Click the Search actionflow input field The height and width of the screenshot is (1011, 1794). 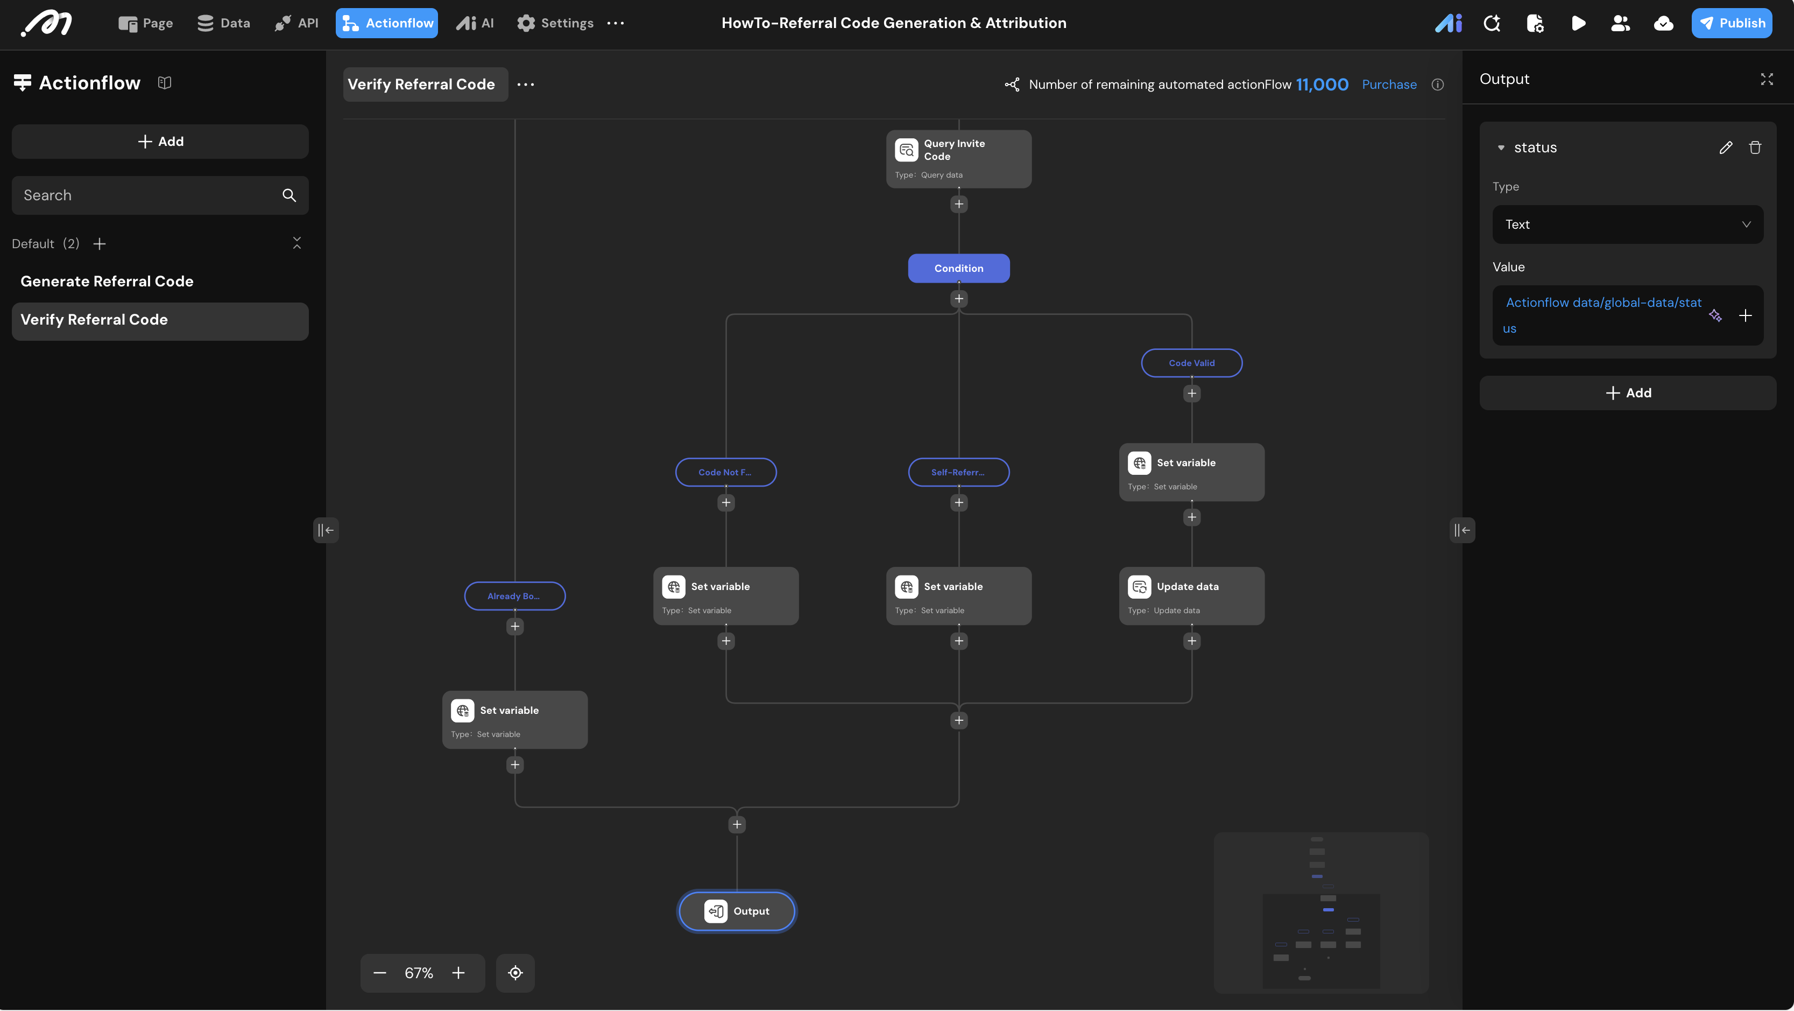pos(146,196)
